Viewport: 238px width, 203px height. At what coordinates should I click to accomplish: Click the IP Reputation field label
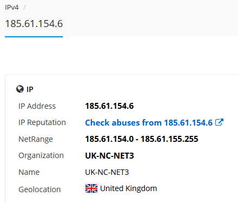pyautogui.click(x=42, y=123)
